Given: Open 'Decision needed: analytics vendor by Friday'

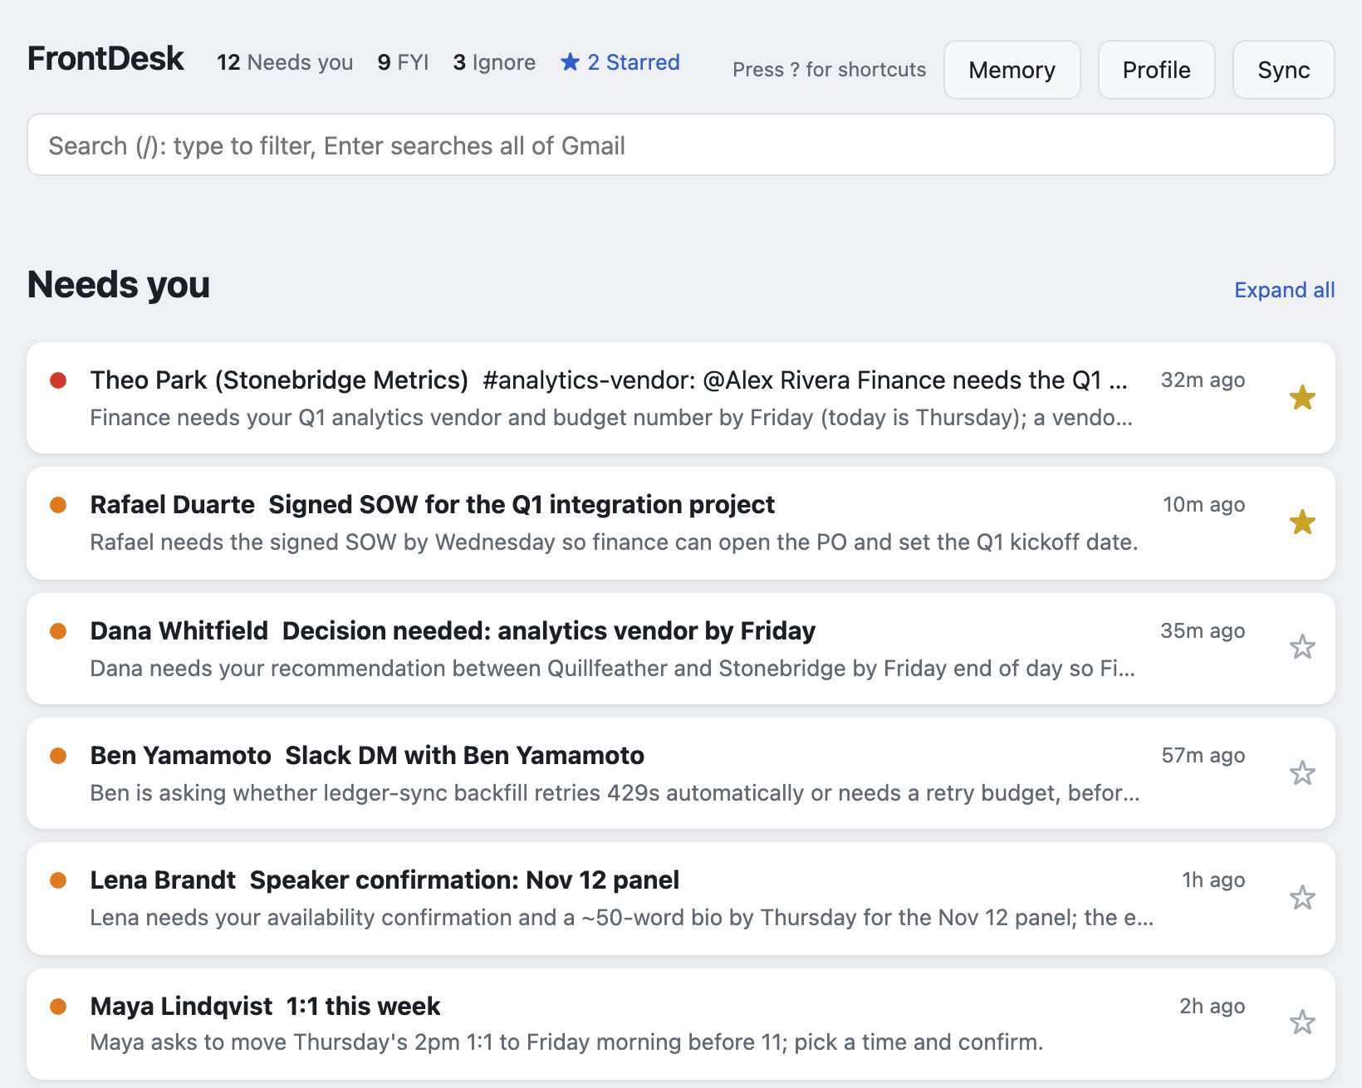Looking at the screenshot, I should pos(681,649).
